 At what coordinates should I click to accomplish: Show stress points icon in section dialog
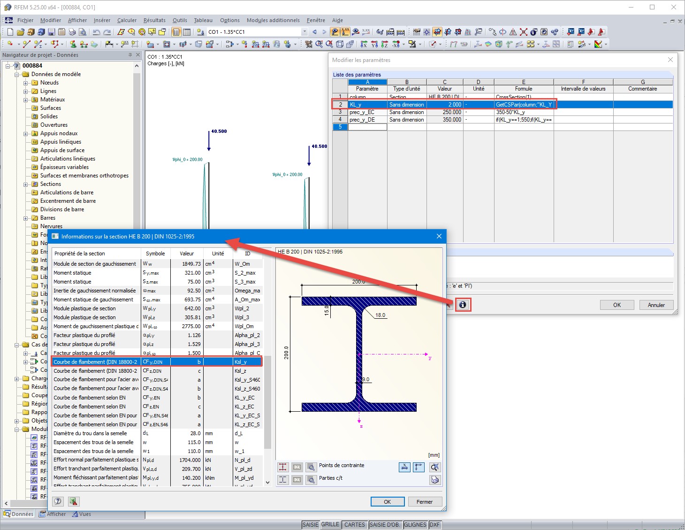coord(283,467)
